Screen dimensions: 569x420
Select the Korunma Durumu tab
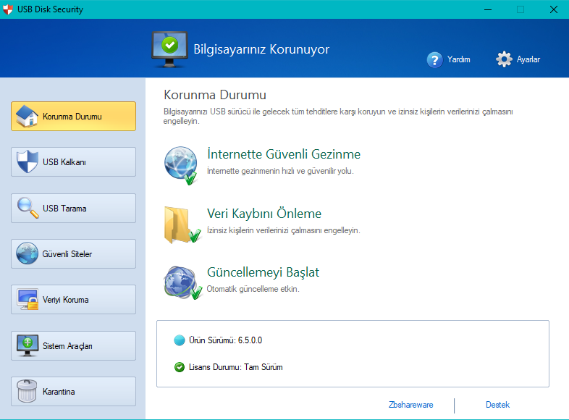click(73, 117)
